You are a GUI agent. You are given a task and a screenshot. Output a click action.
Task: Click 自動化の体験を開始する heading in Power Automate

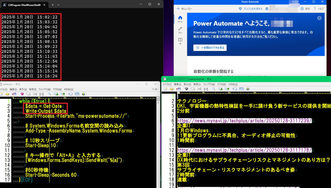point(213,71)
